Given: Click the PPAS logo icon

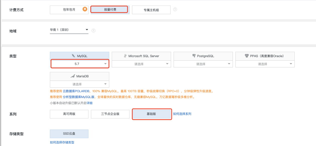Looking at the screenshot, I should [247, 56].
